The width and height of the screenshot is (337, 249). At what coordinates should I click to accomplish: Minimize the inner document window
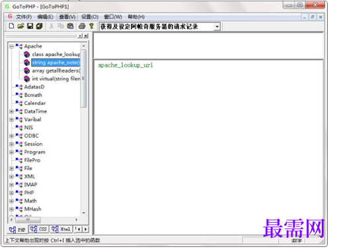[x=305, y=17]
